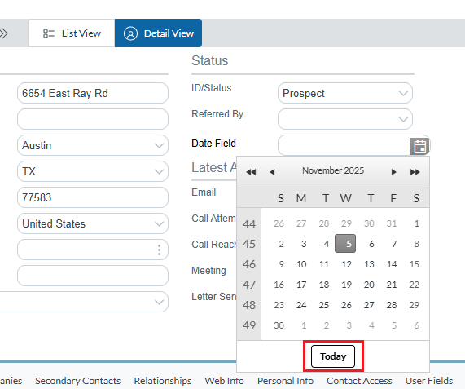Select November 28 in the calendar

(392, 305)
